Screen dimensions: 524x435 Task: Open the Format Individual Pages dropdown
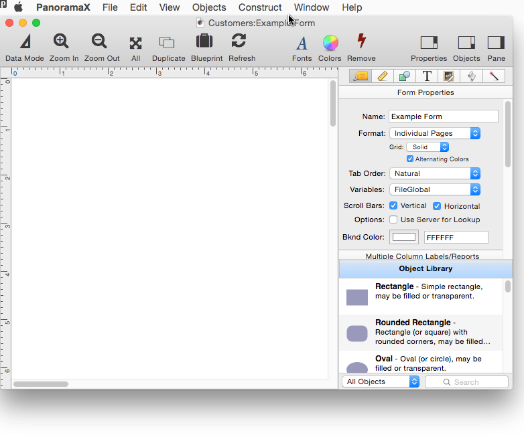tap(435, 133)
